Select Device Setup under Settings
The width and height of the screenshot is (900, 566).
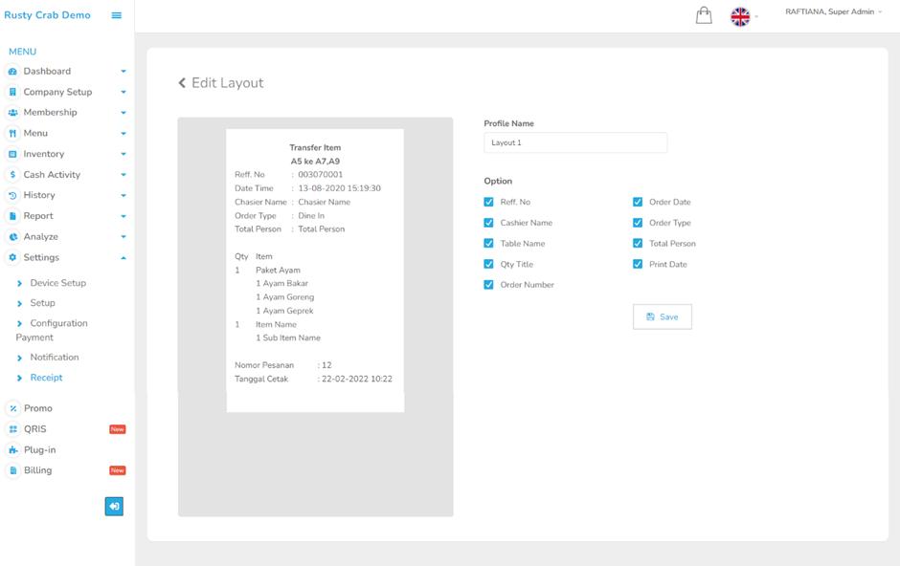(x=57, y=283)
